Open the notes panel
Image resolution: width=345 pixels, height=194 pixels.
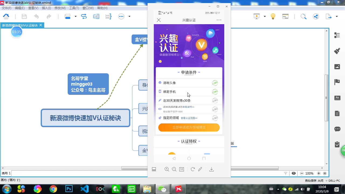coord(337,113)
